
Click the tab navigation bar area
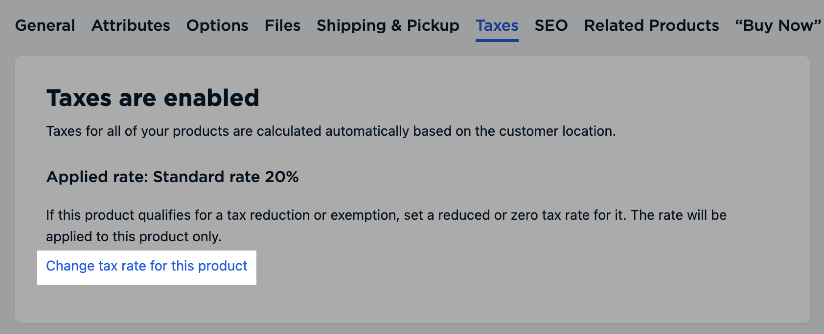412,25
